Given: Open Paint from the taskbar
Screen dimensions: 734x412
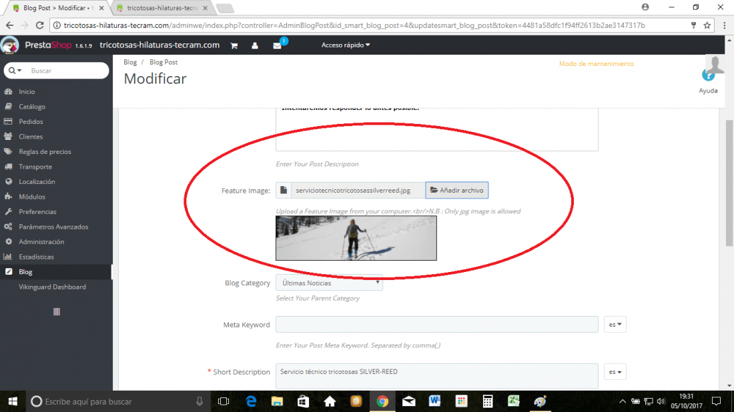Looking at the screenshot, I should (x=540, y=401).
